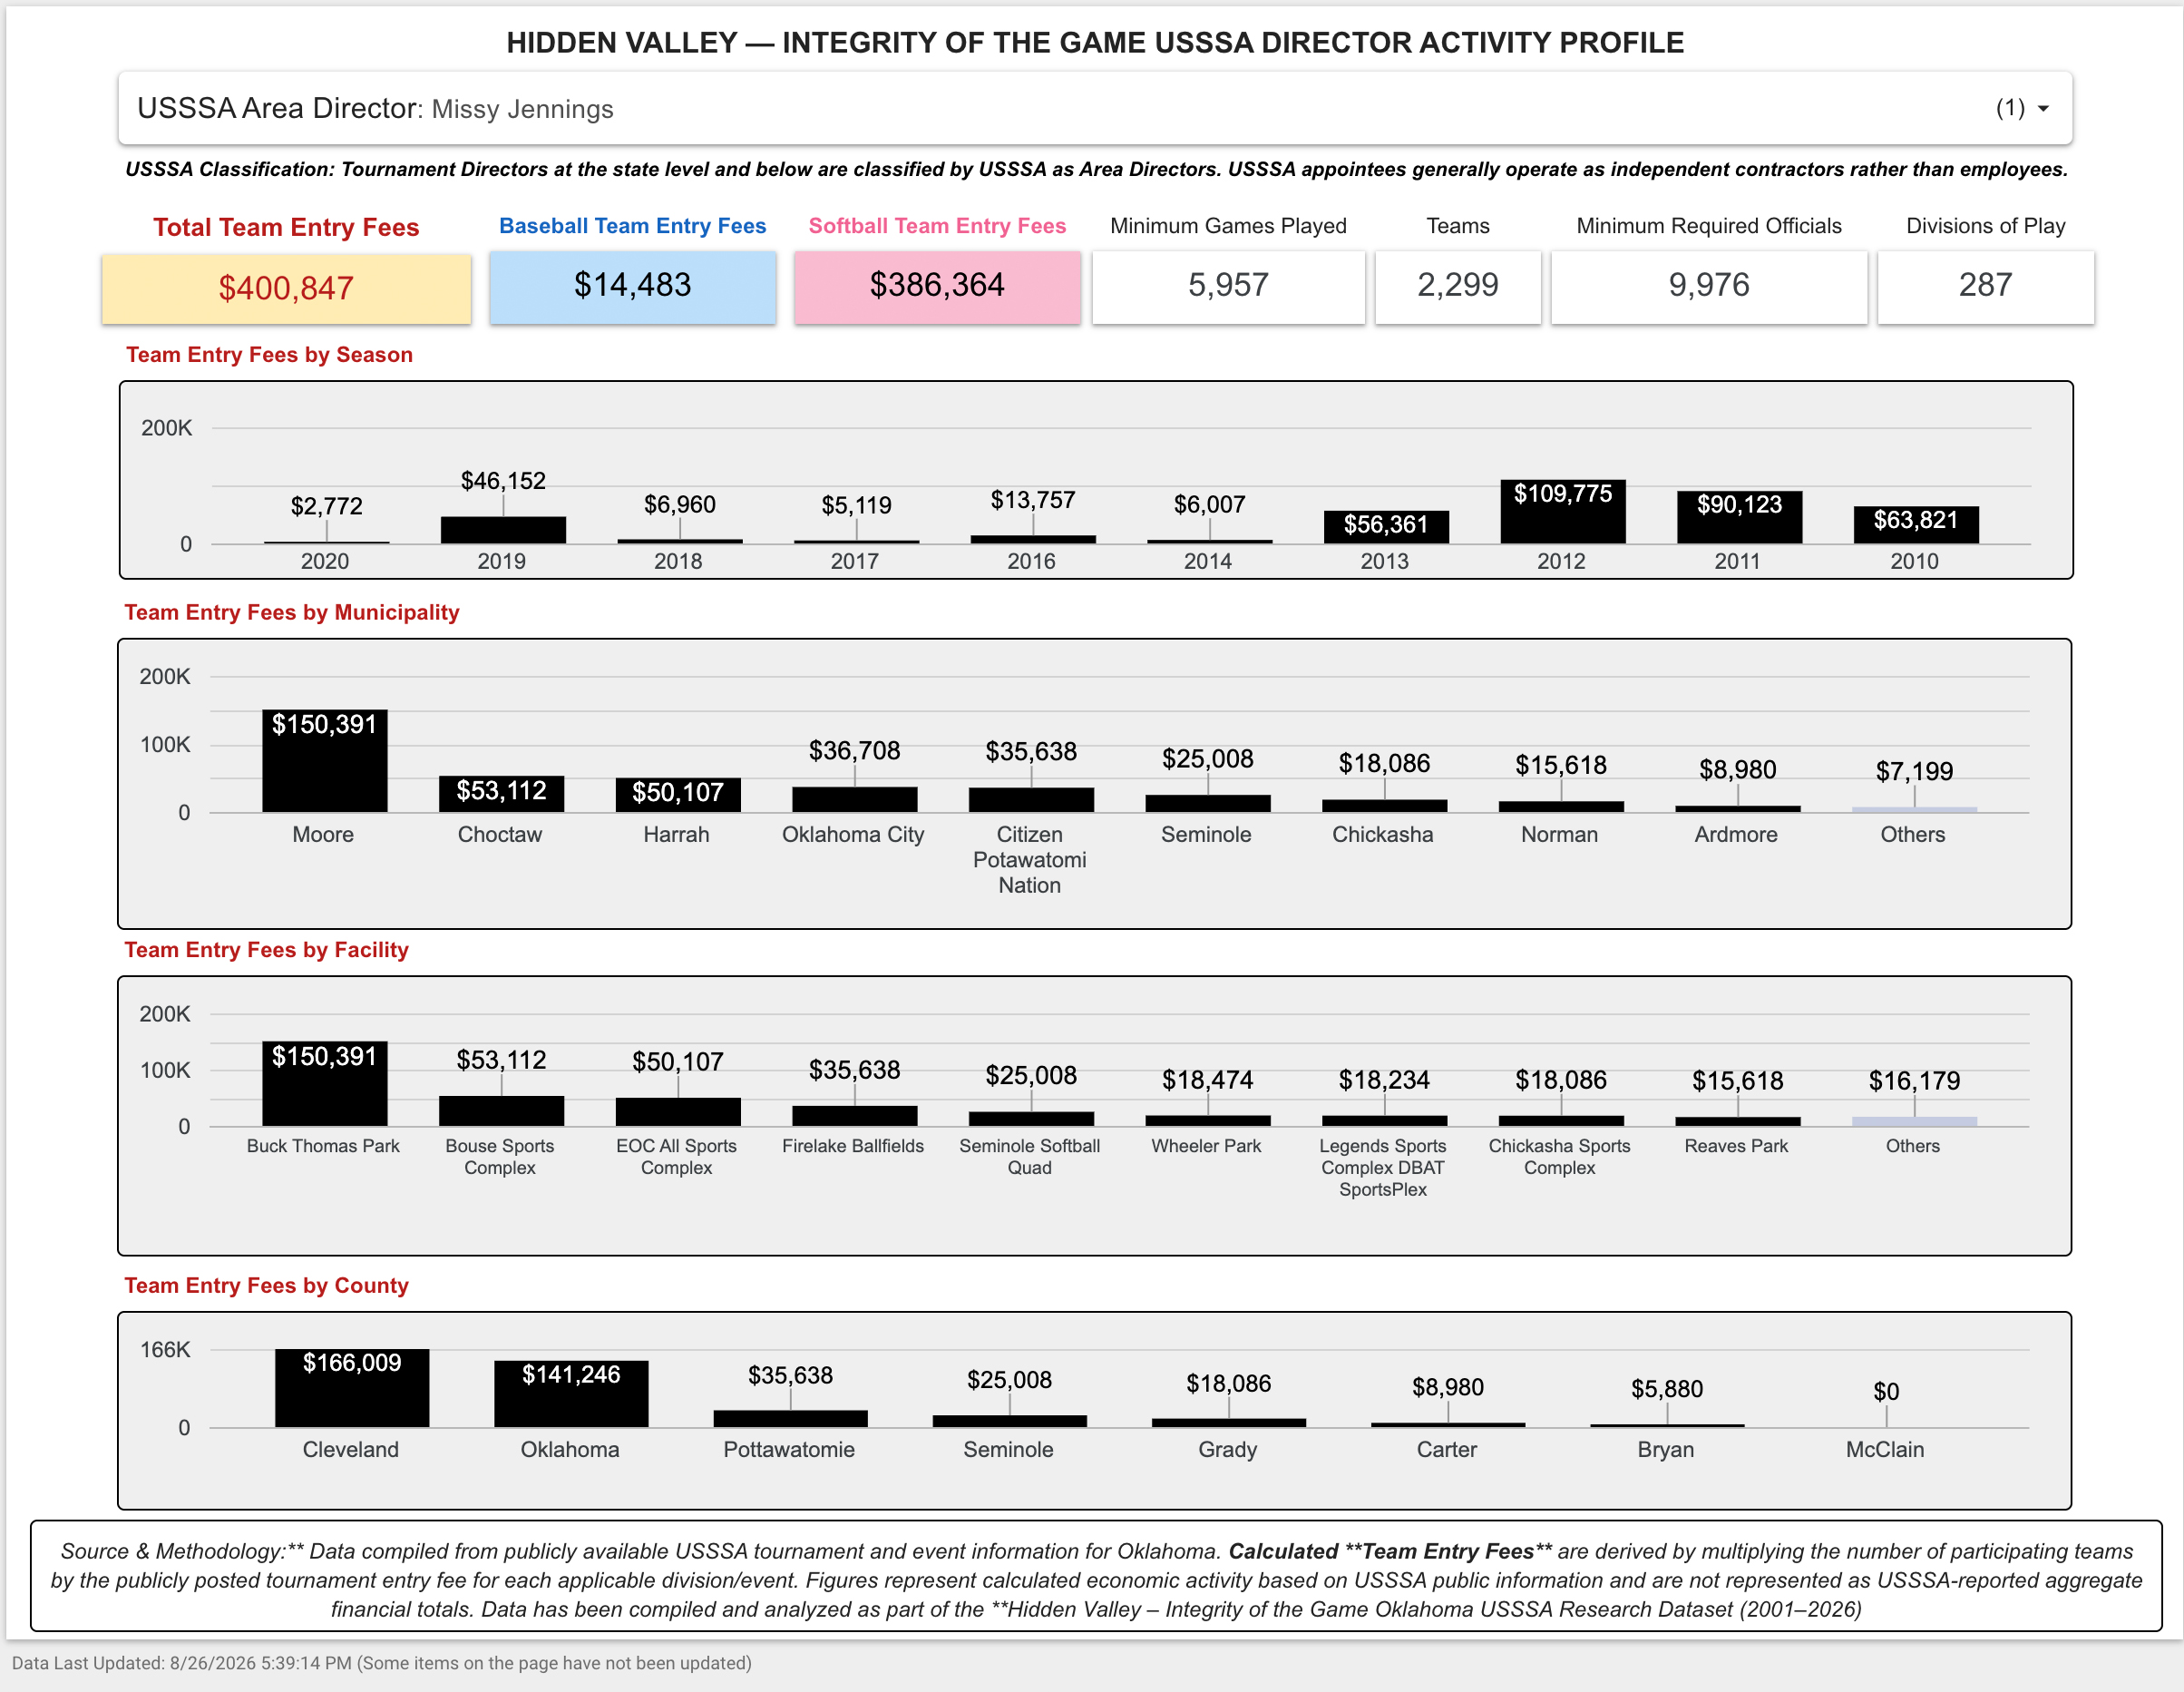The image size is (2184, 1692).
Task: Click the 2011 season bar labeled $90,123
Action: (1739, 517)
